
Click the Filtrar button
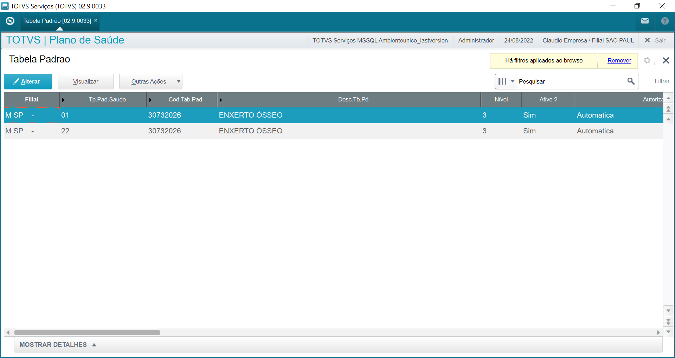662,81
